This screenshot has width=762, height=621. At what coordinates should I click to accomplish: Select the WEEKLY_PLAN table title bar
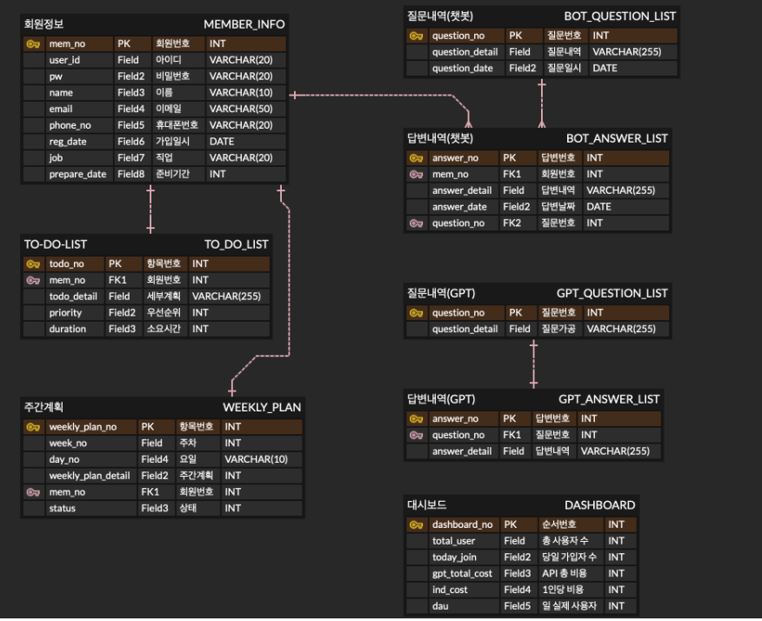pos(161,406)
